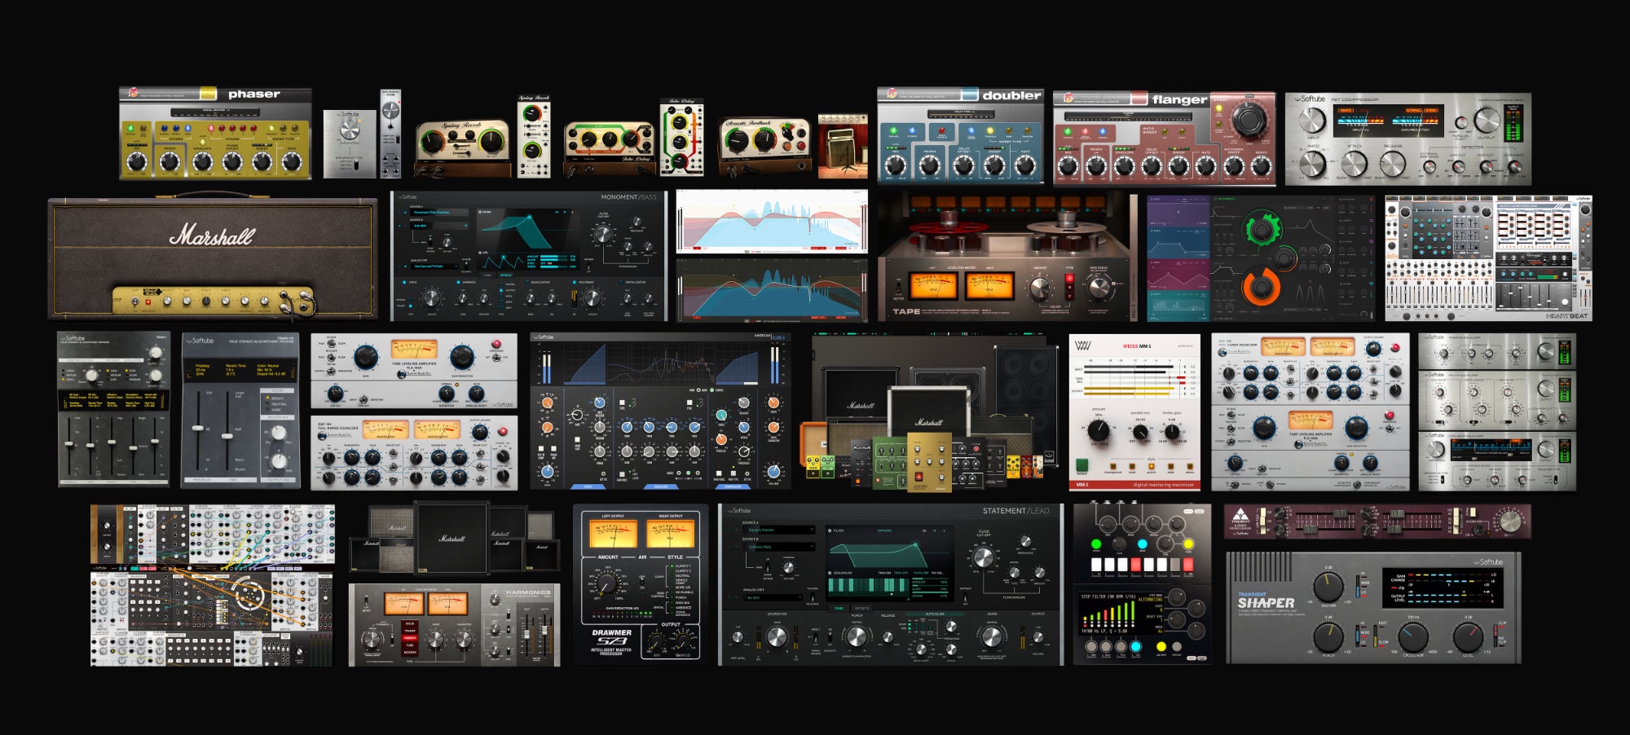Switch to the Effects tab in Monoment Bass
This screenshot has width=1630, height=735.
pos(506,275)
